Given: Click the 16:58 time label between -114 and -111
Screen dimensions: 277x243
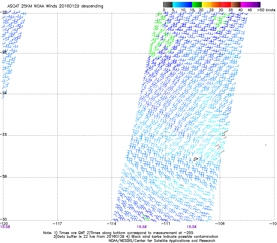Looking at the screenshot, I should [141, 227].
